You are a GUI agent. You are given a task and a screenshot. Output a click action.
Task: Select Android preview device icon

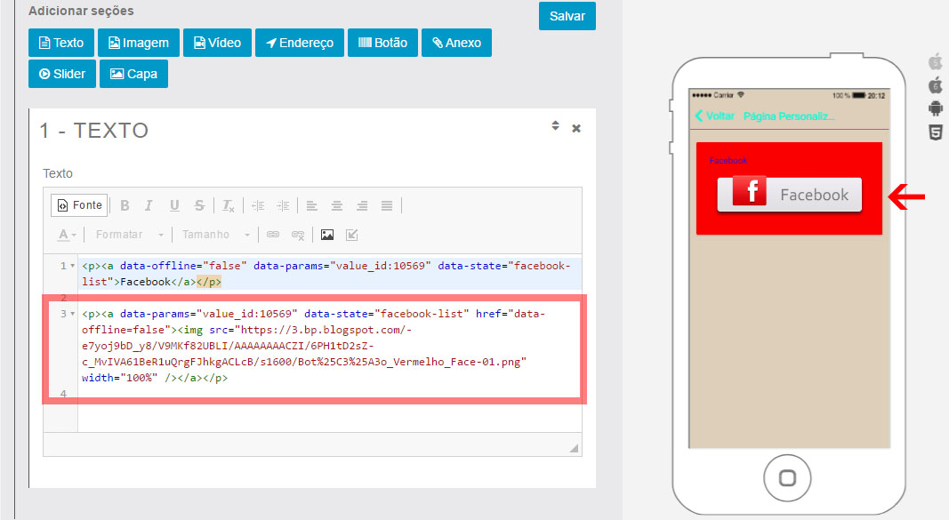pos(936,108)
